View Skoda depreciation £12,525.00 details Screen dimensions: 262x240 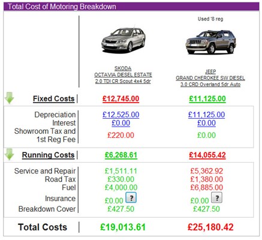[121, 115]
